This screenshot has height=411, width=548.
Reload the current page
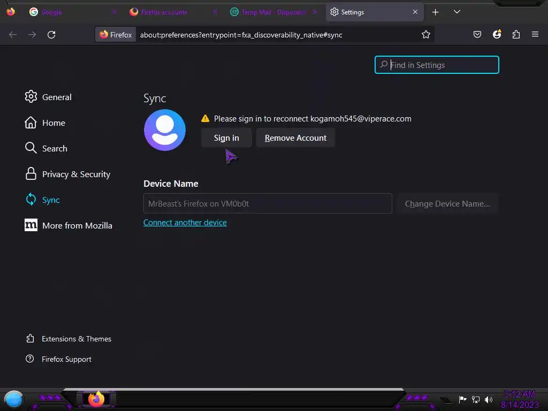pos(51,35)
